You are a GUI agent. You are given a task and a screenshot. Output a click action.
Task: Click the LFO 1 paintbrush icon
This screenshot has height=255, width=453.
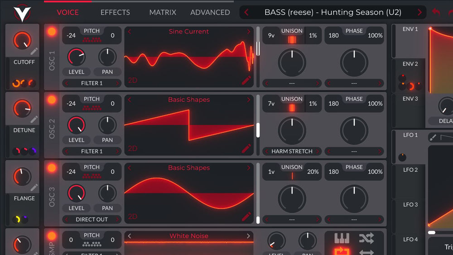(433, 137)
